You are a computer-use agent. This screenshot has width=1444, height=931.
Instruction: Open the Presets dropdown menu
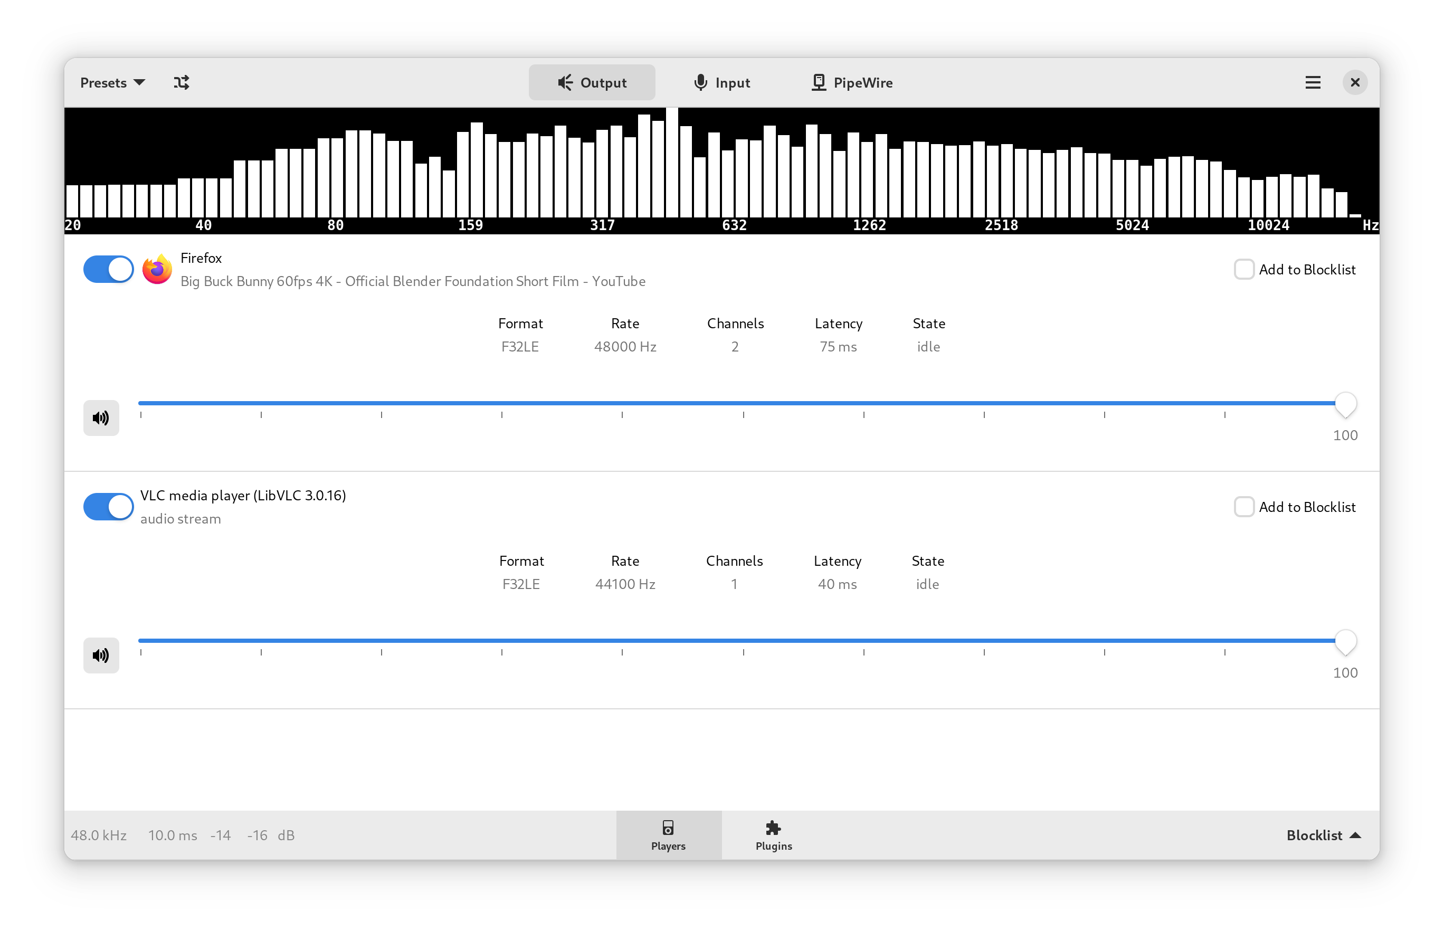click(113, 82)
